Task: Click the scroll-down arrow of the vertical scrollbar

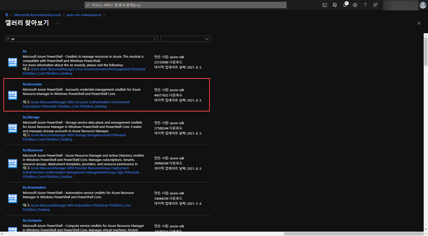Action: 426,230
